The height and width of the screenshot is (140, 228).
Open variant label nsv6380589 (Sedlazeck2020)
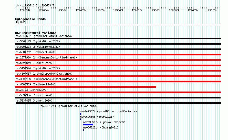[35, 84]
